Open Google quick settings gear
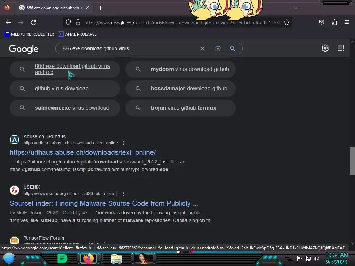The image size is (355, 266). pos(325,48)
